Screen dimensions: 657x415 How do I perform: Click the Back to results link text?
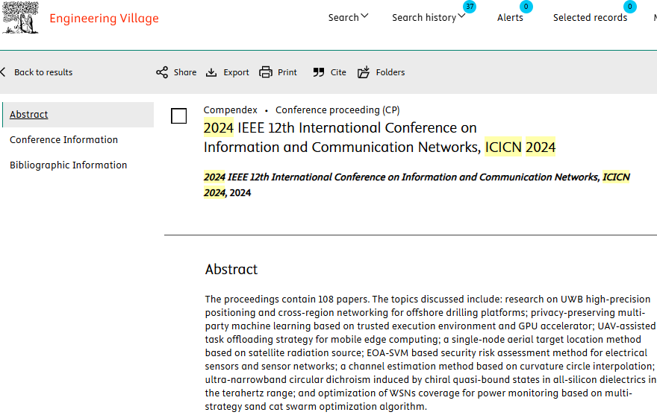tap(43, 72)
